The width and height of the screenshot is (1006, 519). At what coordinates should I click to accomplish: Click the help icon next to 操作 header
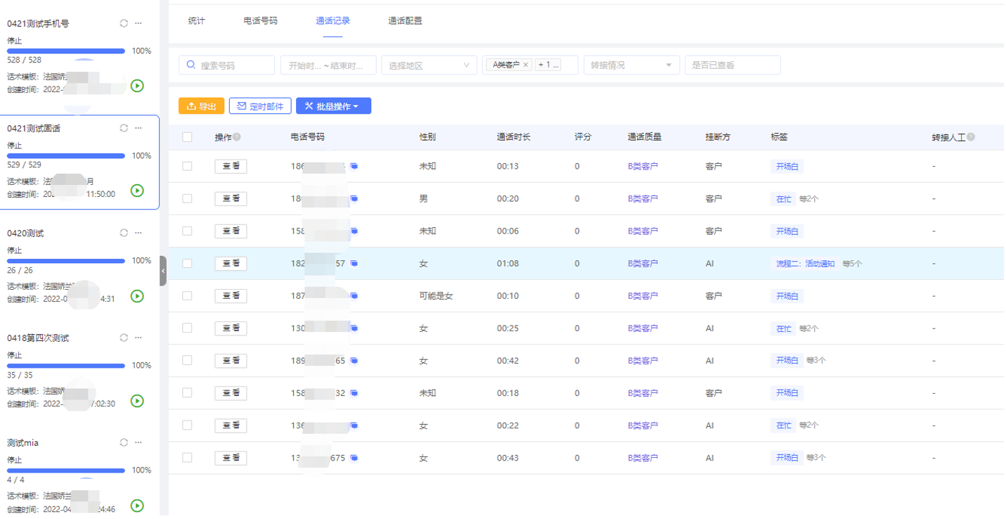[x=237, y=137]
